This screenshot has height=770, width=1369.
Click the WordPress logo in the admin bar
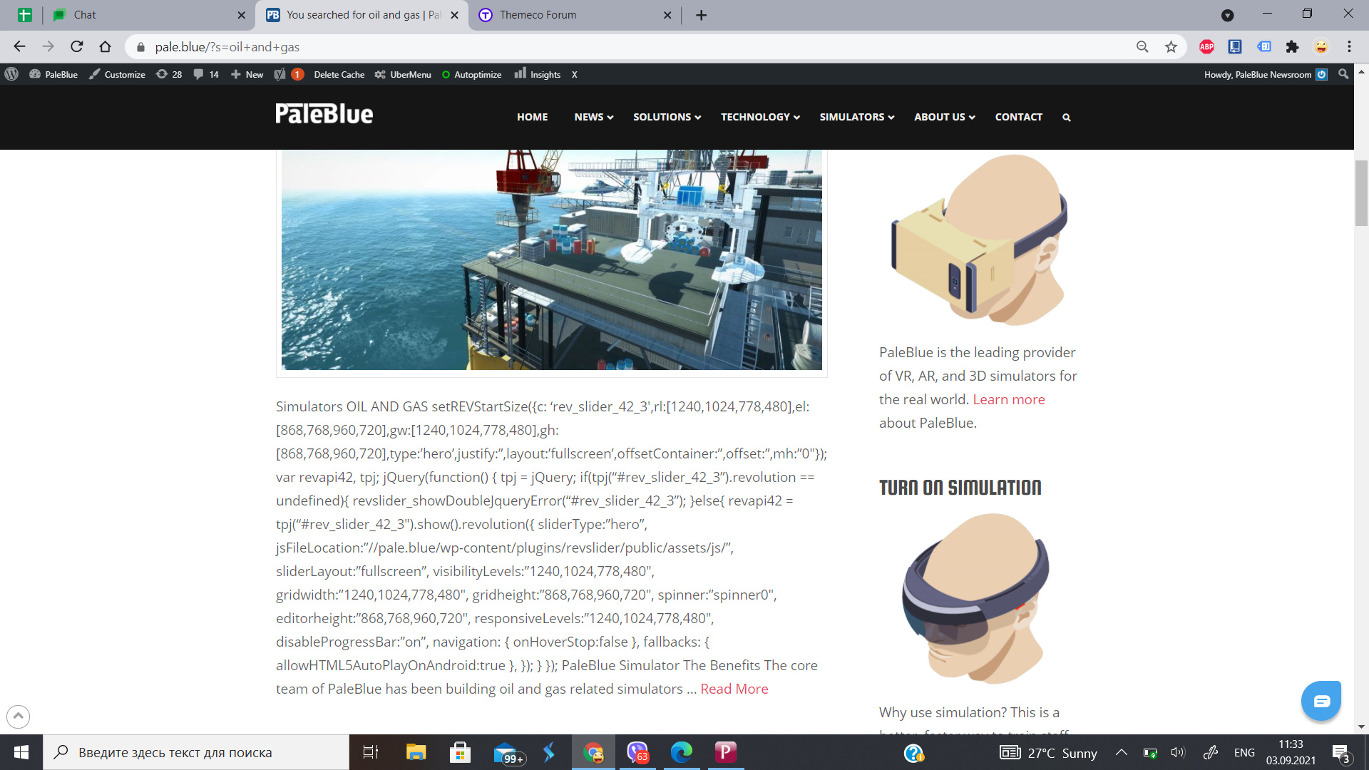[11, 74]
